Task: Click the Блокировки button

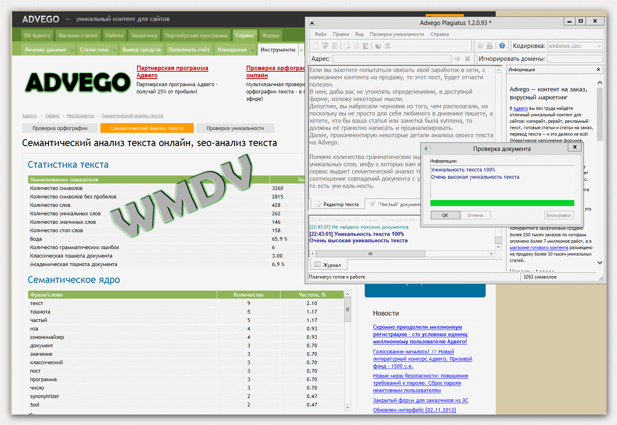Action: (x=559, y=215)
